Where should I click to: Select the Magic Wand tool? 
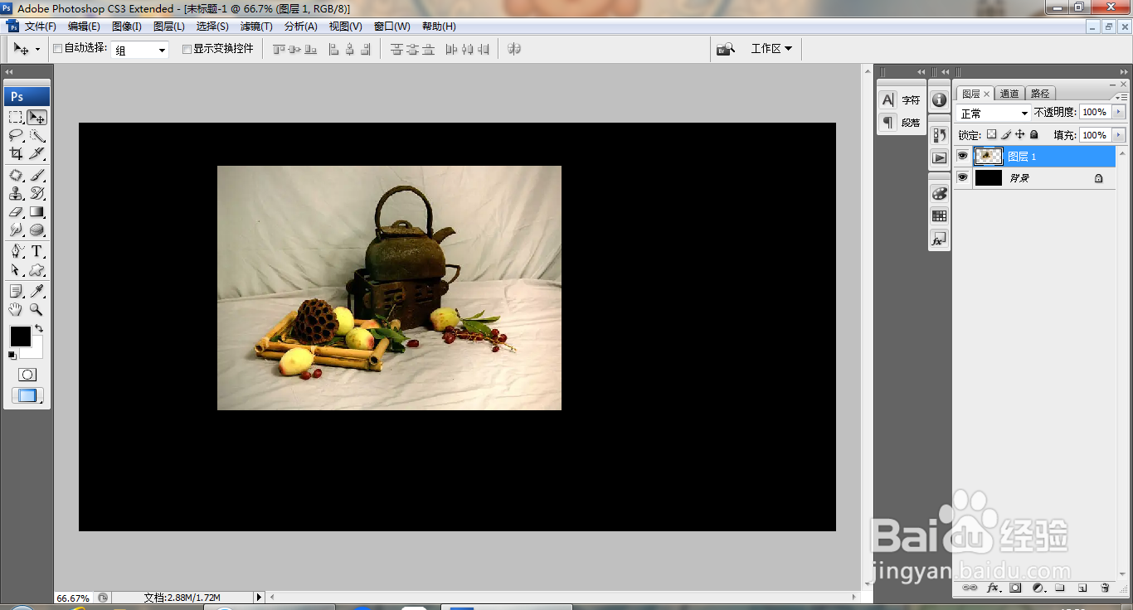37,136
